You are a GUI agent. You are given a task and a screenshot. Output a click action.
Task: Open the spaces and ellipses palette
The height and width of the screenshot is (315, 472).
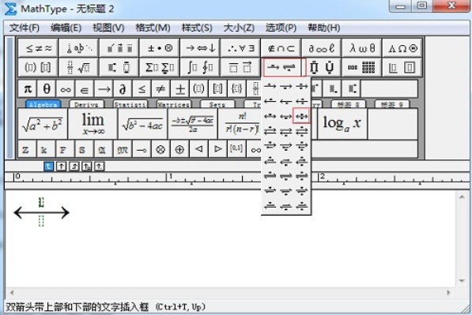(79, 48)
